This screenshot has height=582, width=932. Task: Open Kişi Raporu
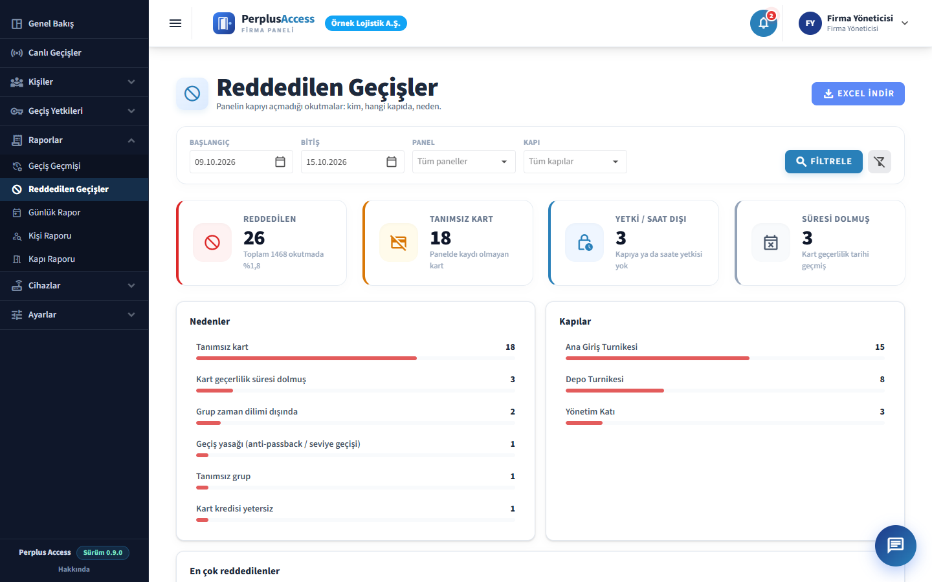tap(74, 236)
